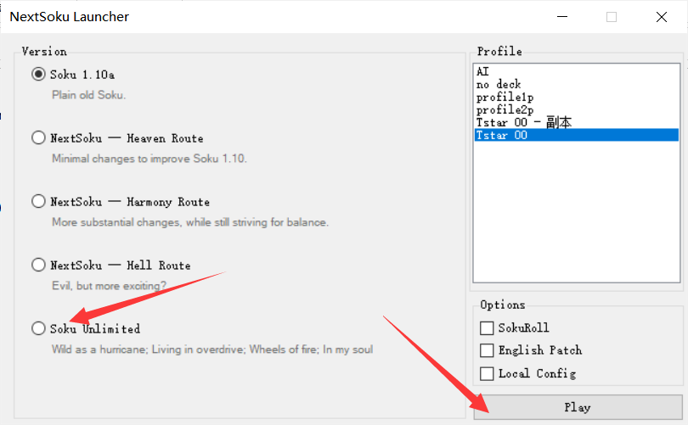Choose profile2p in the Profile list
688x425 pixels.
pos(505,110)
